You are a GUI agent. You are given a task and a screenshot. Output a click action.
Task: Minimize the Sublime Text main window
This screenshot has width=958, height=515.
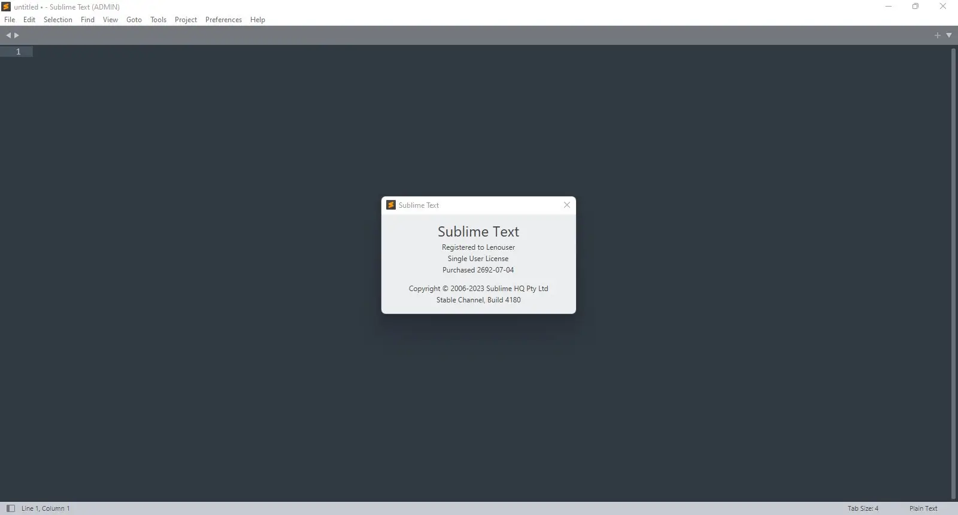tap(889, 7)
